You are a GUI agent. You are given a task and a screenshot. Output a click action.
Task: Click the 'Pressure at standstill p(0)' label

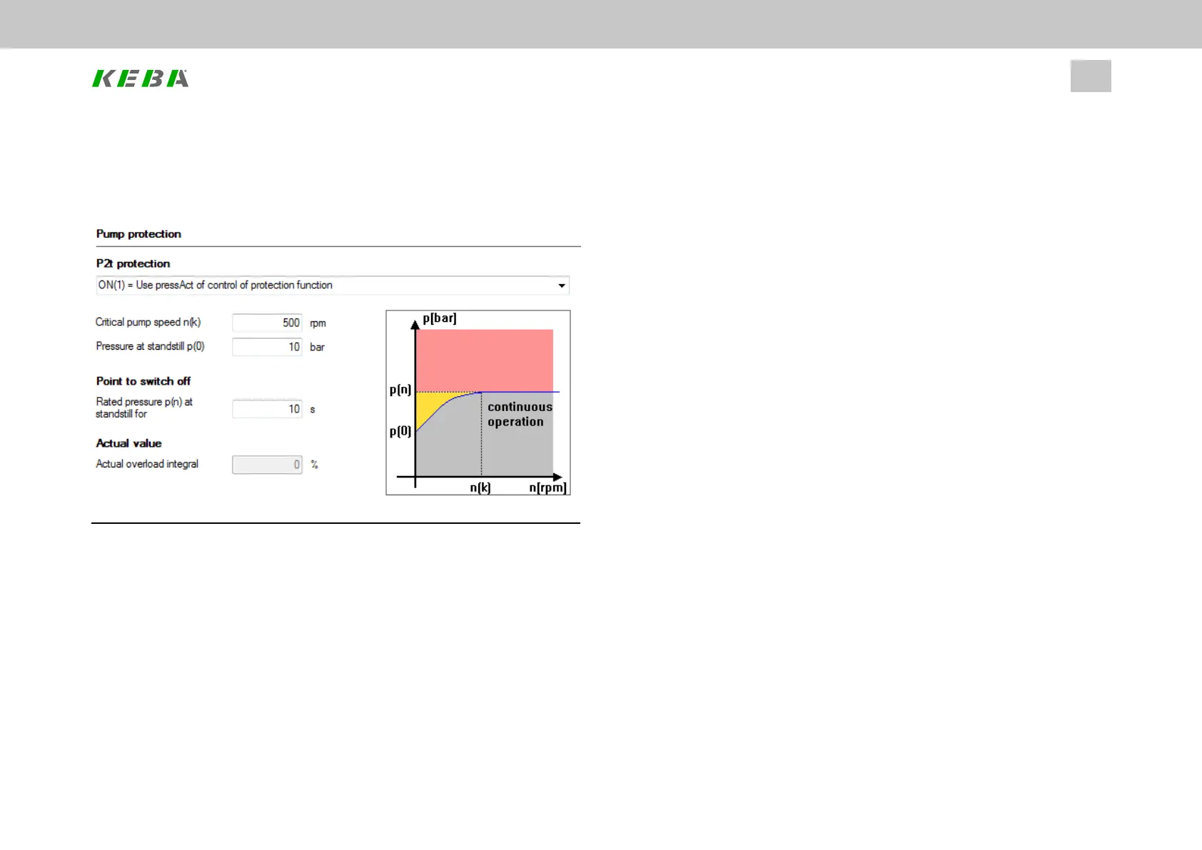(x=151, y=346)
